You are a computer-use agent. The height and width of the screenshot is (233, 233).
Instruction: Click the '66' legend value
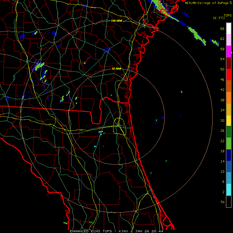(222, 28)
